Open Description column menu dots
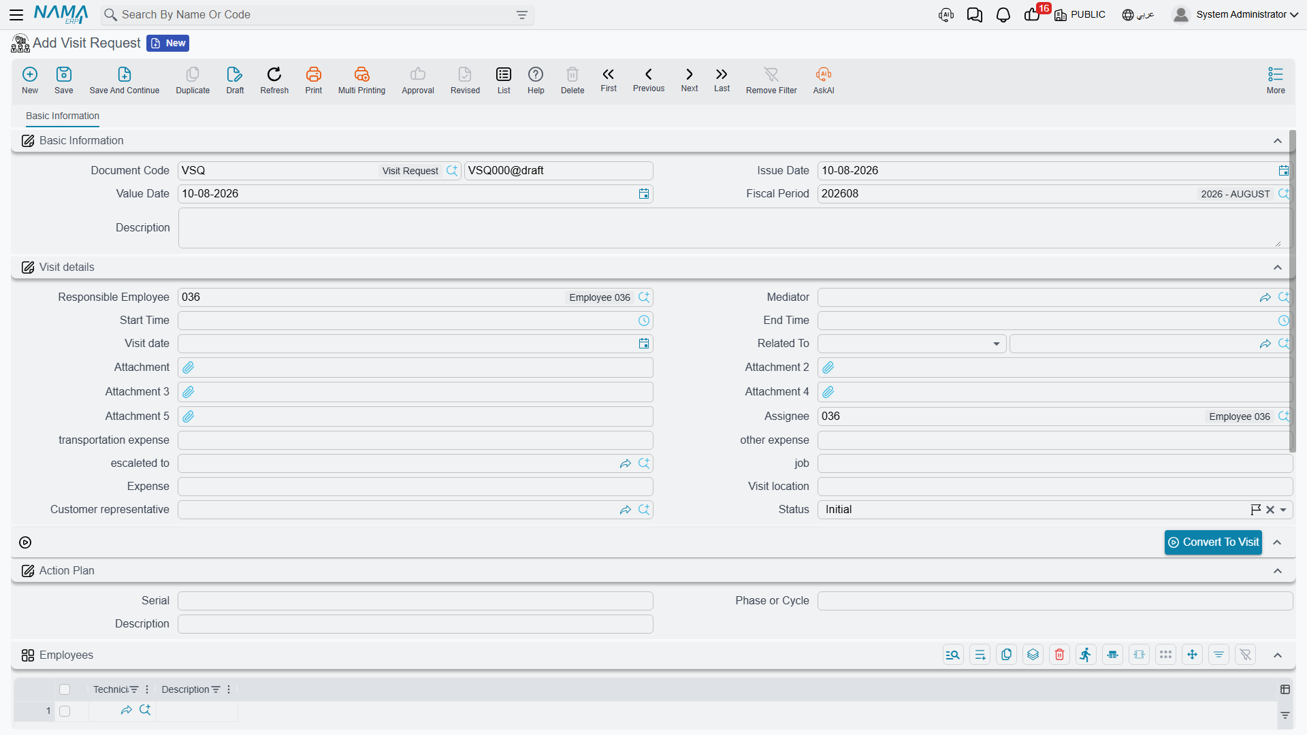Viewport: 1307px width, 735px height. [229, 689]
